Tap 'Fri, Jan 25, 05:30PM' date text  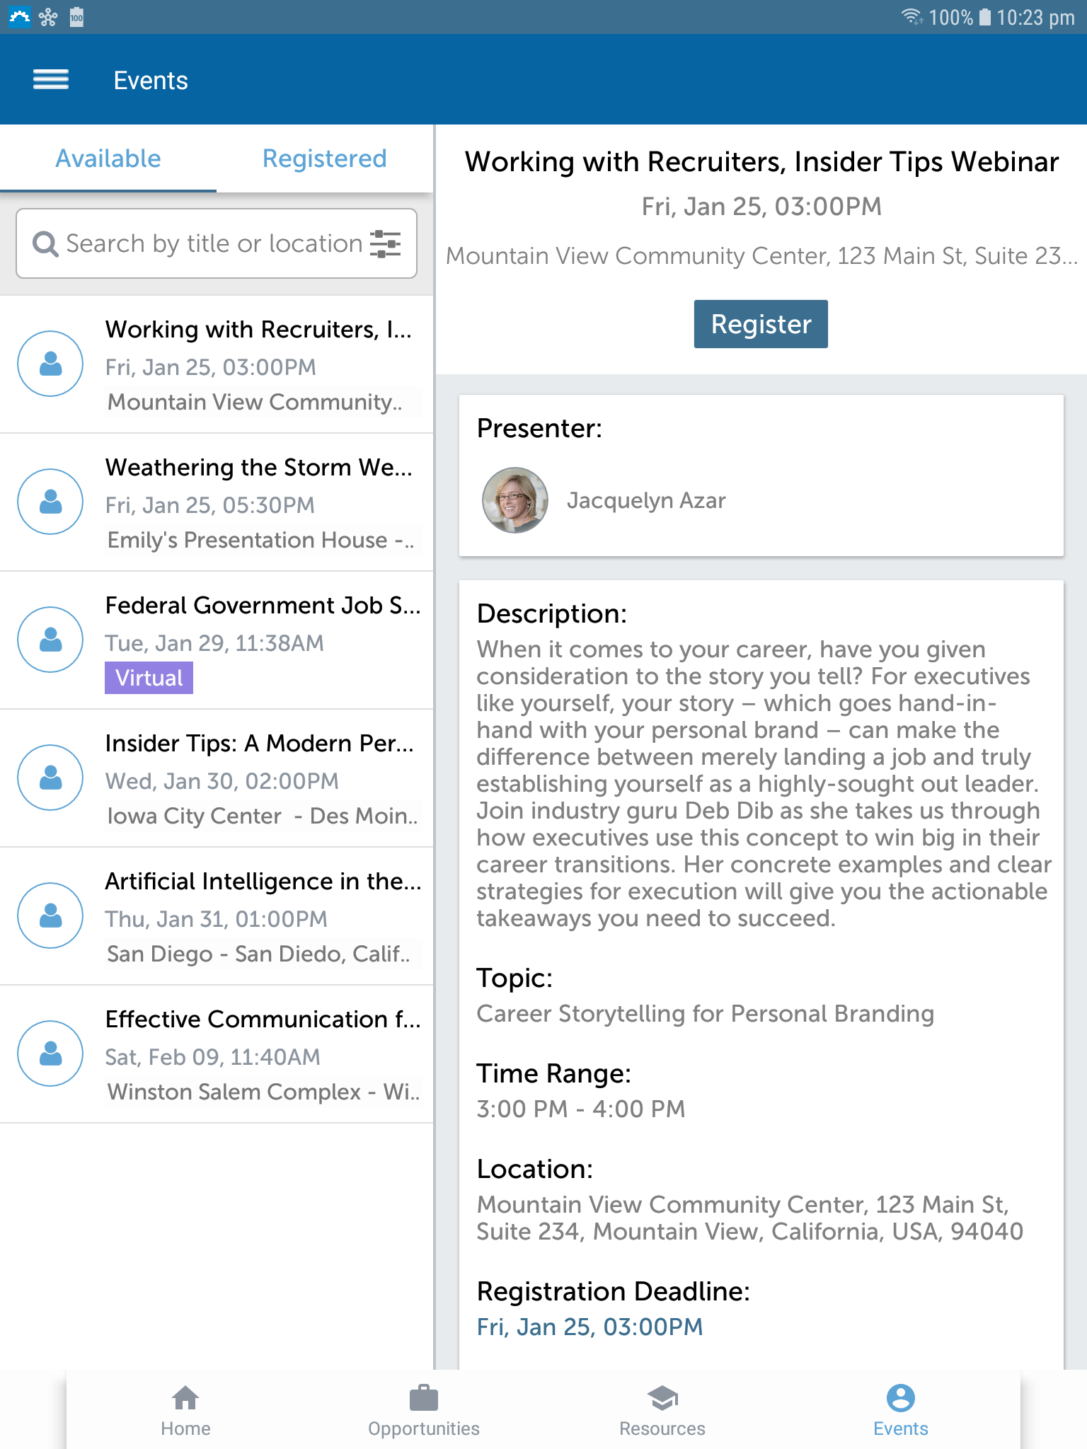coord(209,505)
